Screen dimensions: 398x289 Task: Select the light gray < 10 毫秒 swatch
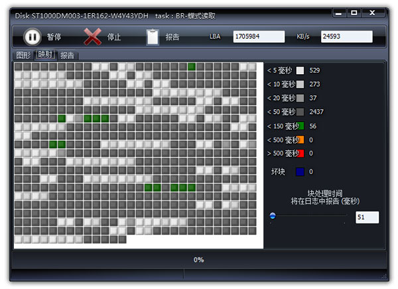[x=300, y=84]
